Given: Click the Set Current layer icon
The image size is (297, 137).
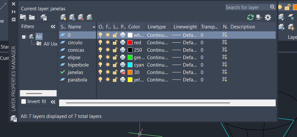Looking at the screenshot, I should click(90, 17).
